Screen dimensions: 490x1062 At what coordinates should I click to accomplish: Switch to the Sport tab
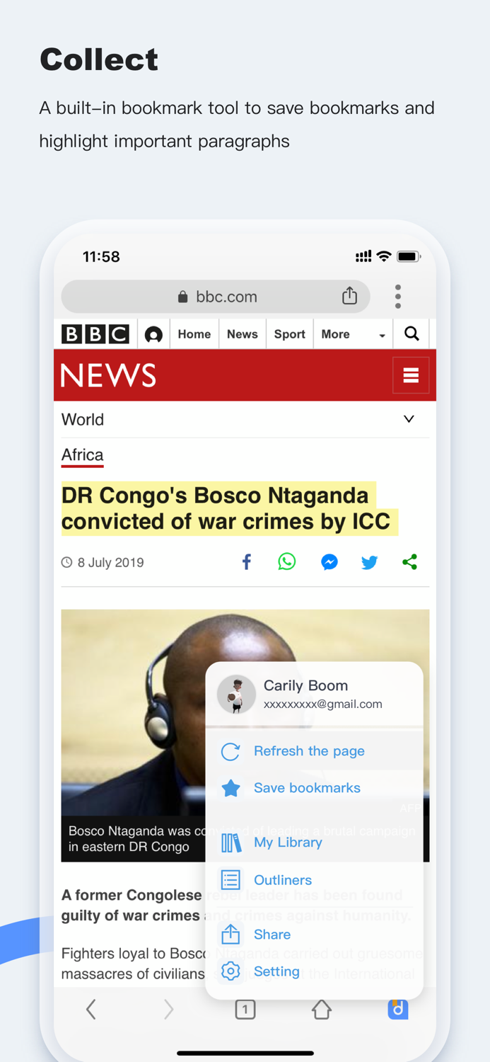289,333
